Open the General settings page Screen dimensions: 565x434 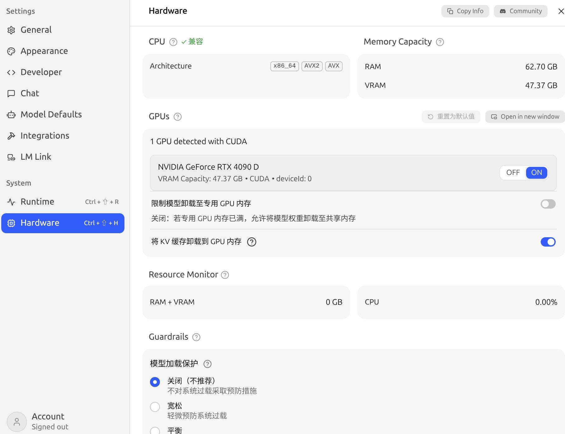pyautogui.click(x=63, y=30)
